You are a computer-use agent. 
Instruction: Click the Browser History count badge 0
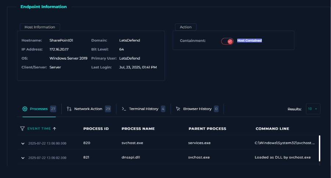pos(216,109)
